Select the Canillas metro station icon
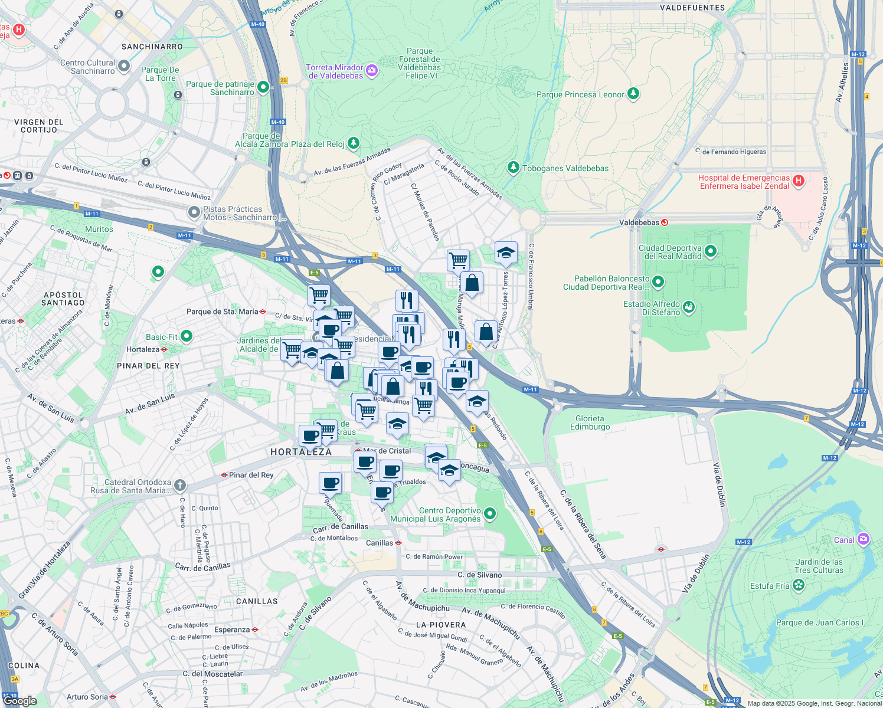 pos(399,542)
